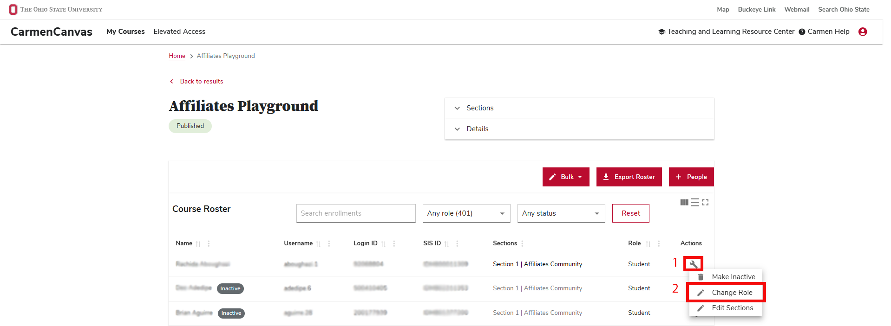Click the Export Roster button

point(629,177)
